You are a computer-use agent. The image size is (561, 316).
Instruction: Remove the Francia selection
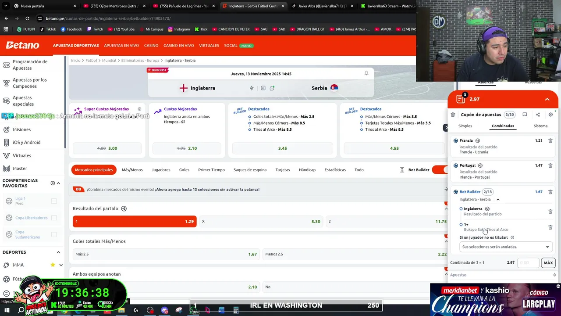pyautogui.click(x=550, y=141)
